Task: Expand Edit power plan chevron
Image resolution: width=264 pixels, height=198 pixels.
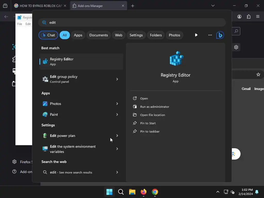Action: (117, 136)
